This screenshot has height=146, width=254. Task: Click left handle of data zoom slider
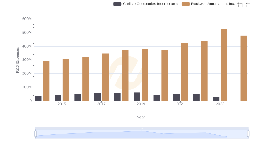[36, 134]
